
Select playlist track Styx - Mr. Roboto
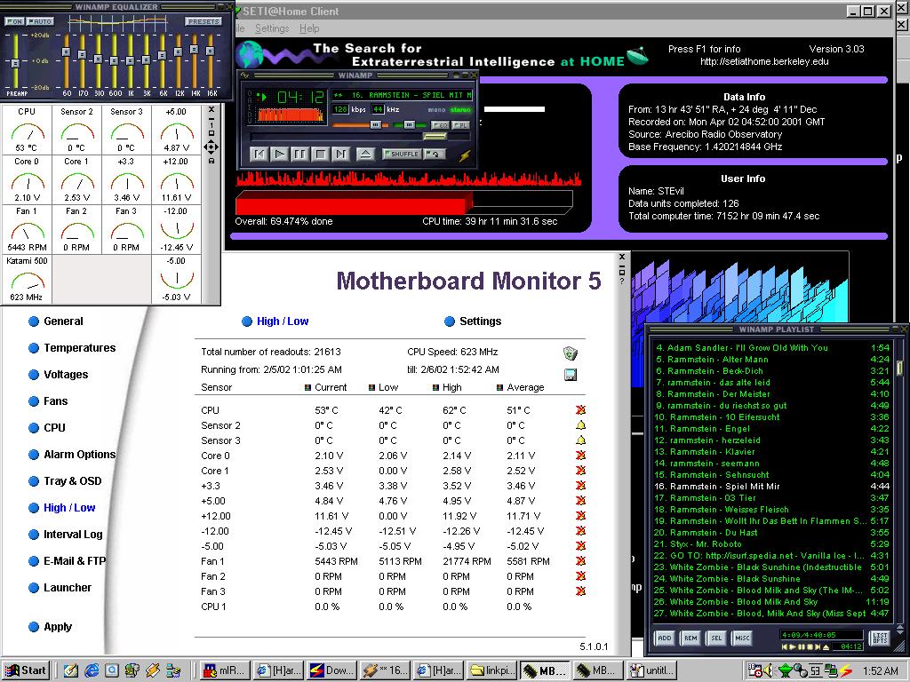coord(771,544)
